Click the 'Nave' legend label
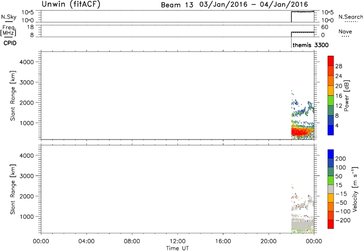The height and width of the screenshot is (251, 363). [345, 31]
